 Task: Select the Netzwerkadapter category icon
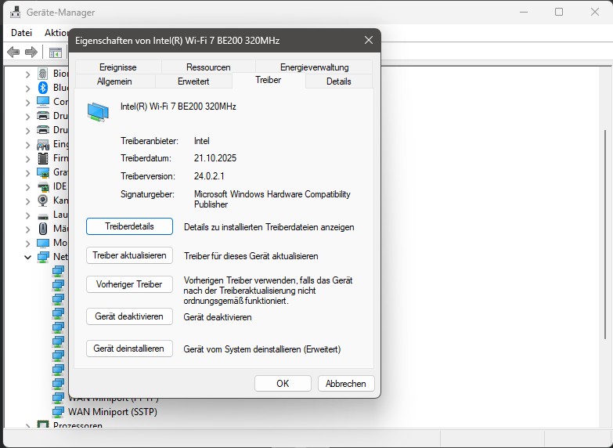[43, 257]
